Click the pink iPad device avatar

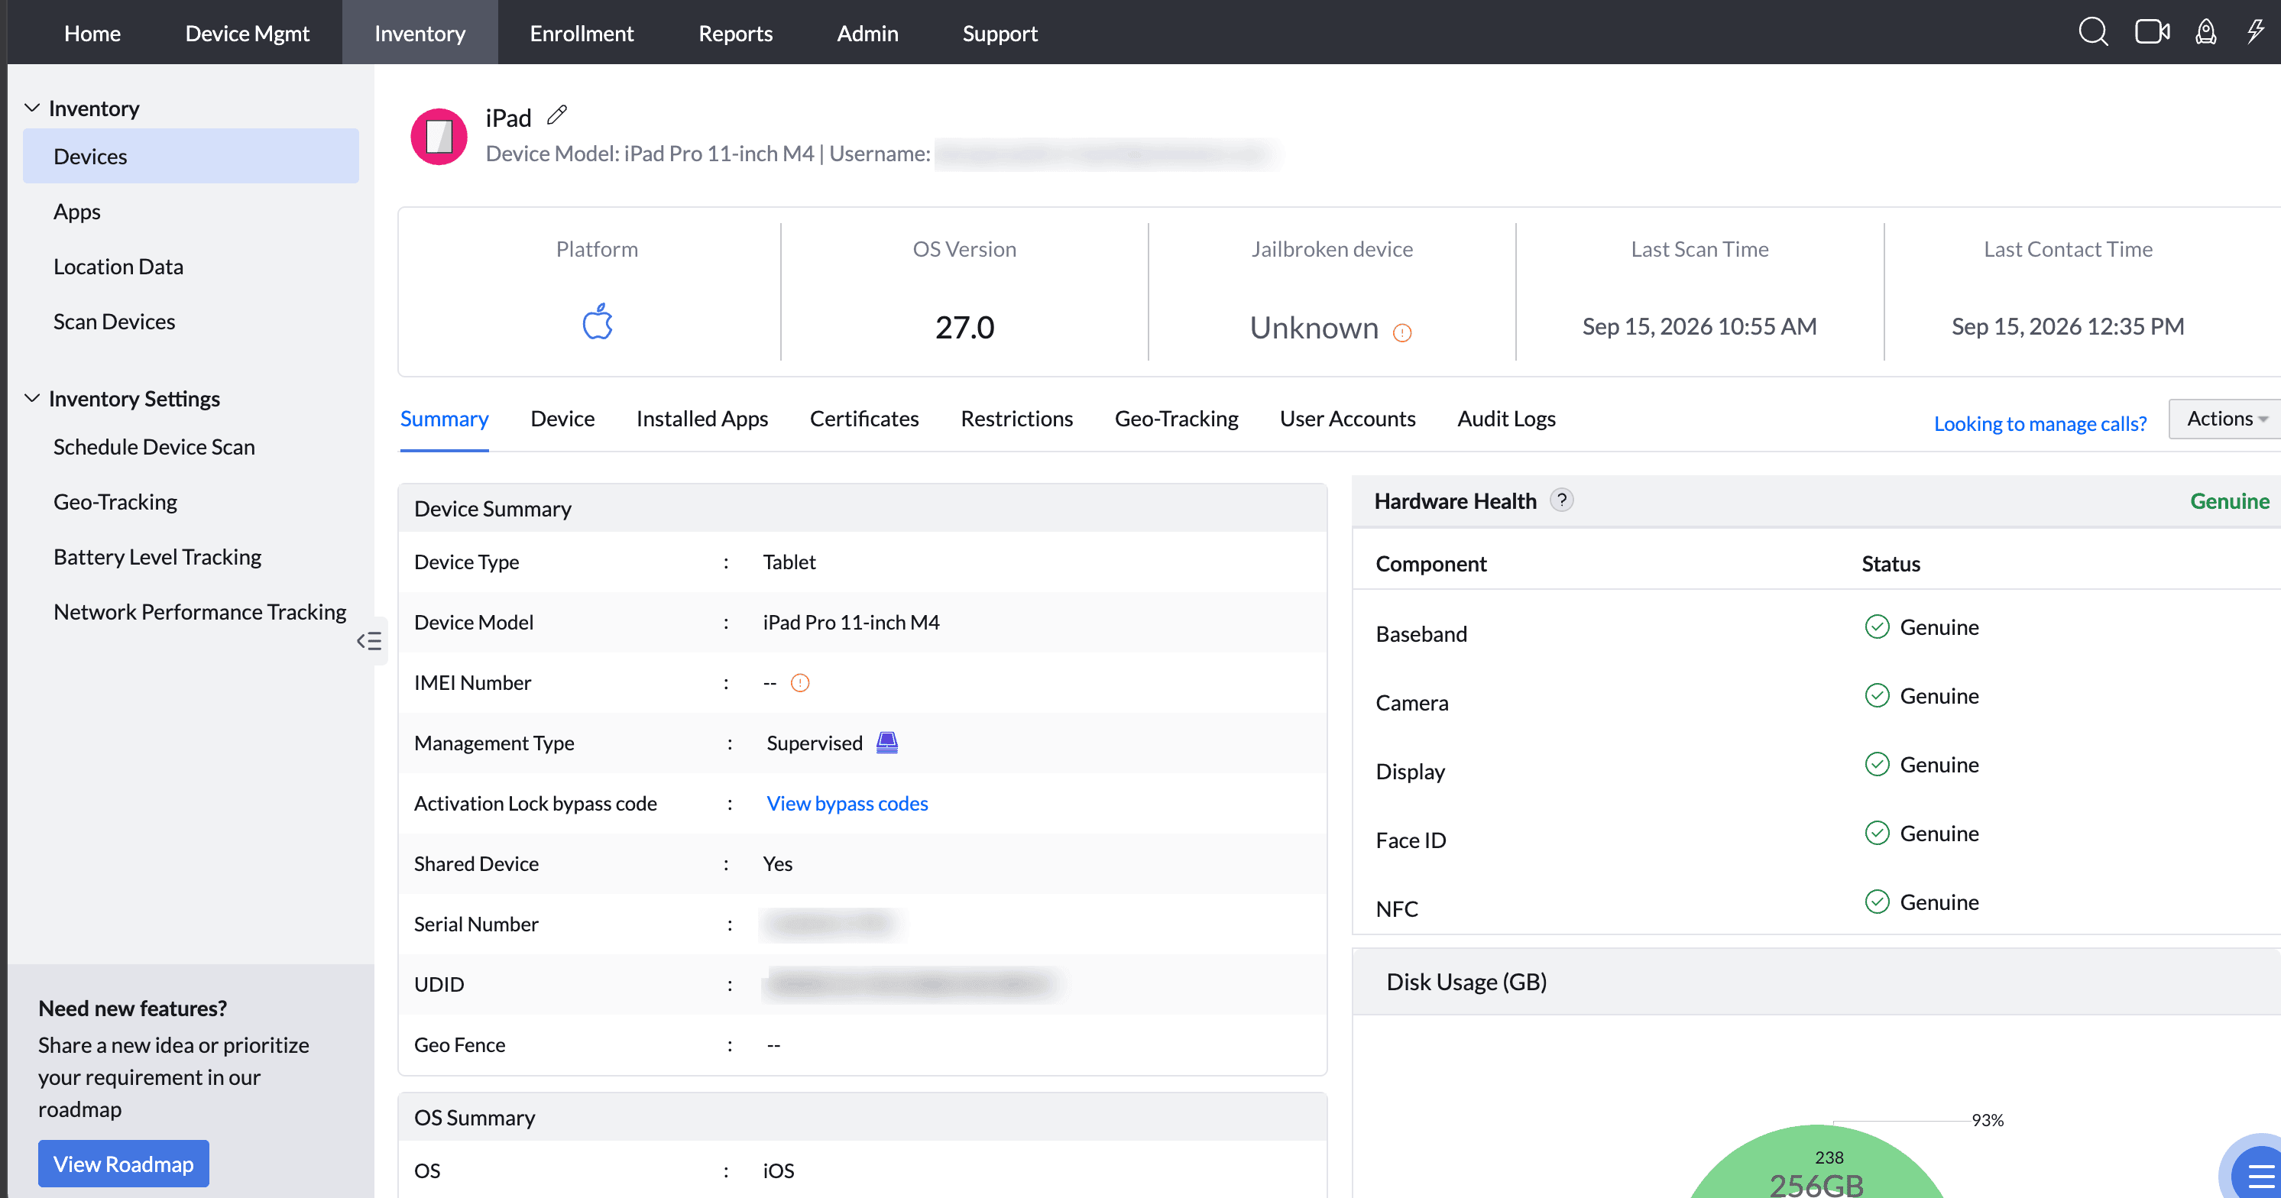click(x=439, y=136)
